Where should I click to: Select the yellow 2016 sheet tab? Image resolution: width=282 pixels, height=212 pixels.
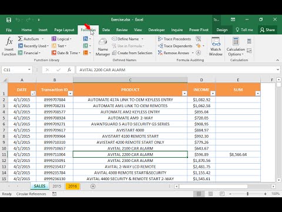pyautogui.click(x=73, y=186)
